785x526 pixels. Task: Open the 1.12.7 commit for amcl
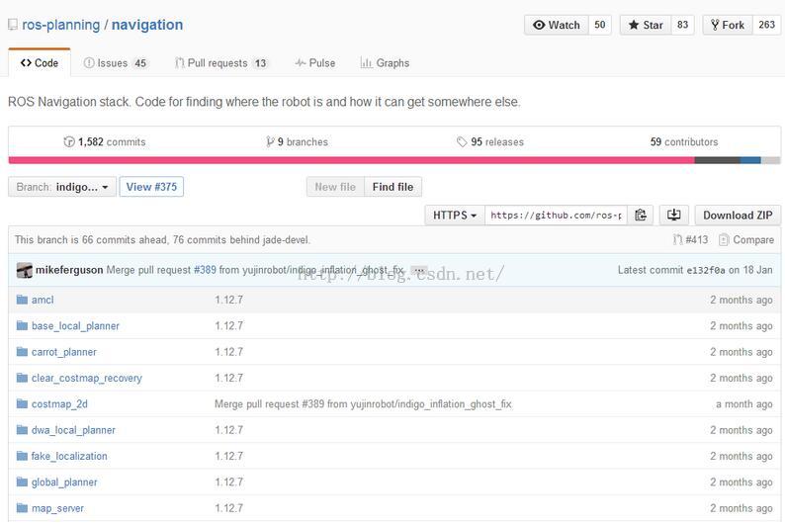point(228,300)
